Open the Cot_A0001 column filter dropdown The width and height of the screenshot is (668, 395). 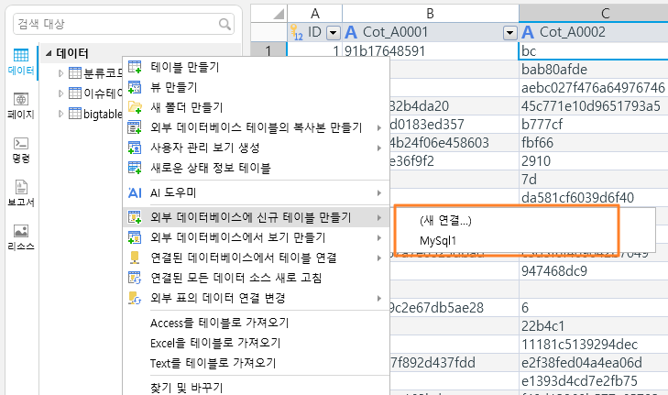click(510, 32)
